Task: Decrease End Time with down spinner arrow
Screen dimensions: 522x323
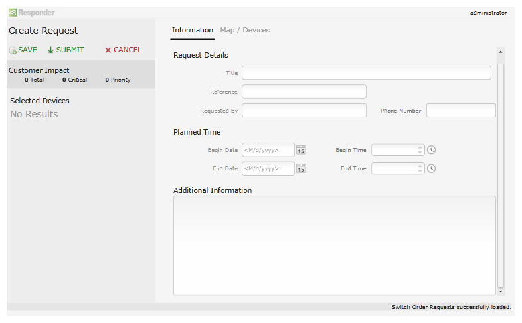Action: point(420,172)
